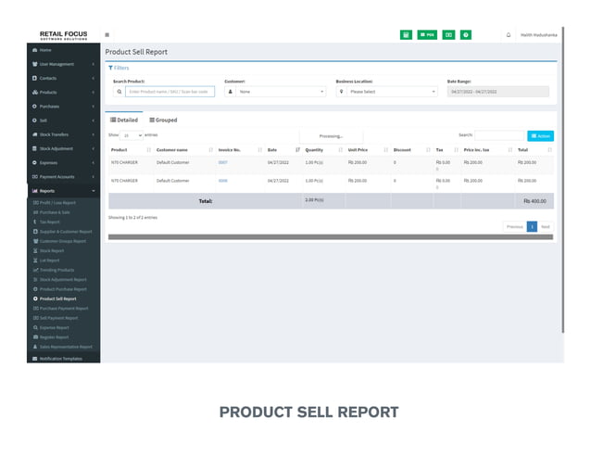
Task: Click the blue Action button
Action: (x=540, y=135)
